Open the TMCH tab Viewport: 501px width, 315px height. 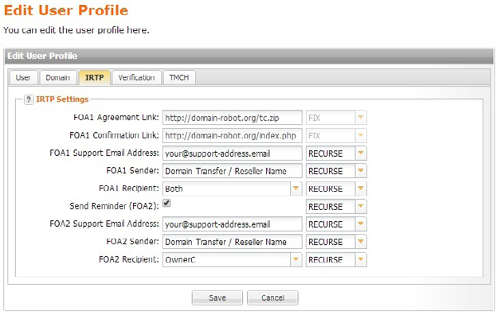pos(179,77)
